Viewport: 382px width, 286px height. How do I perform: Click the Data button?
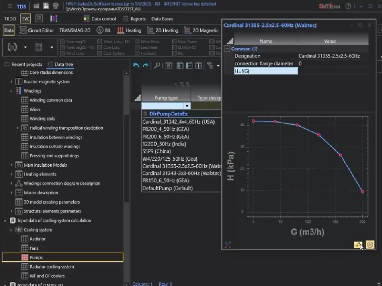coord(9,31)
